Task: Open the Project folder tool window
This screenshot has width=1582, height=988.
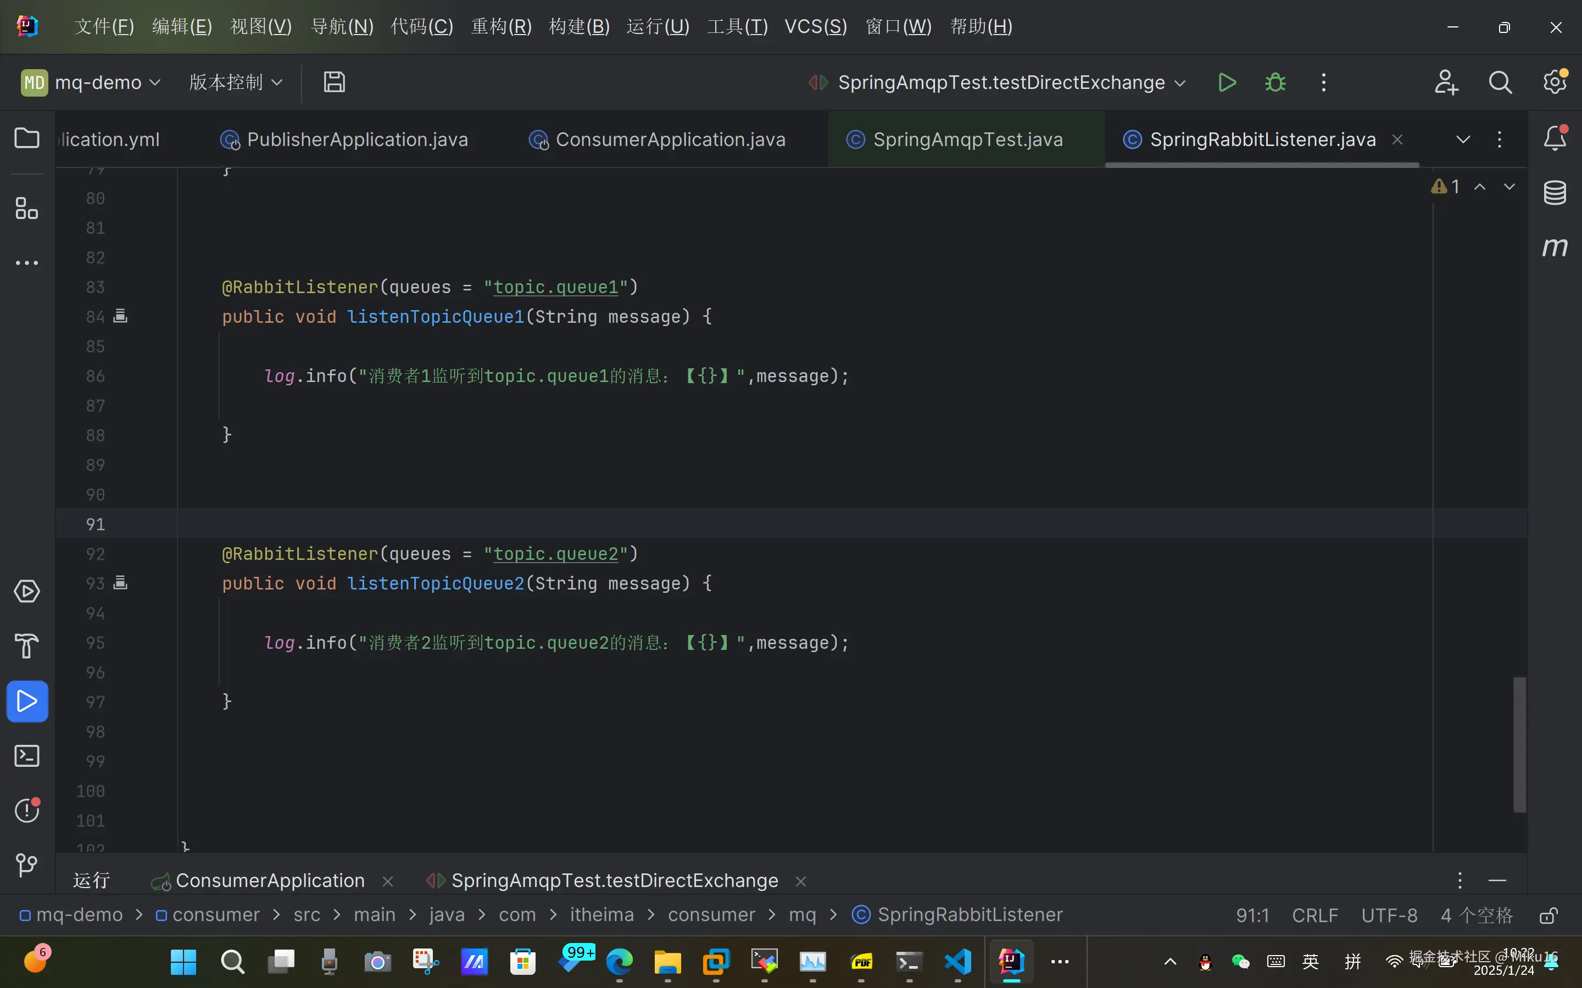Action: pos(27,138)
